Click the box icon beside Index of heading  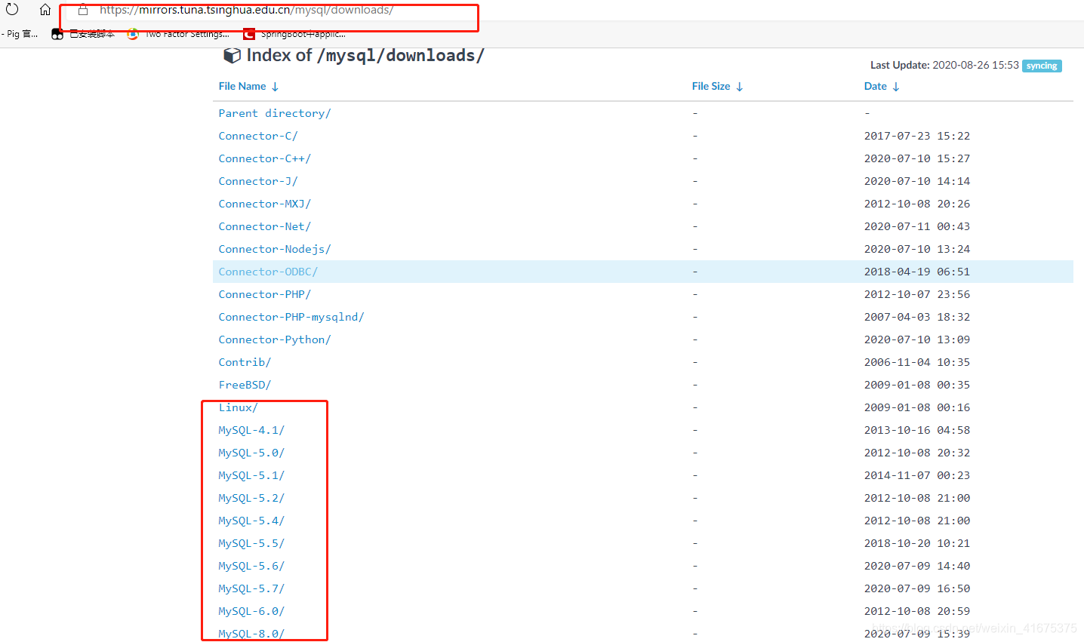[x=232, y=56]
